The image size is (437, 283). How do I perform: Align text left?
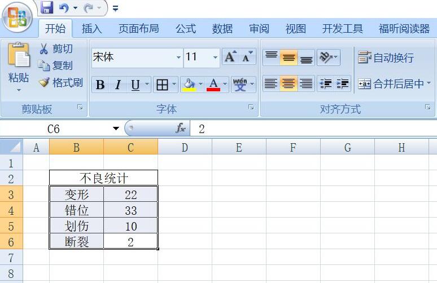(271, 83)
